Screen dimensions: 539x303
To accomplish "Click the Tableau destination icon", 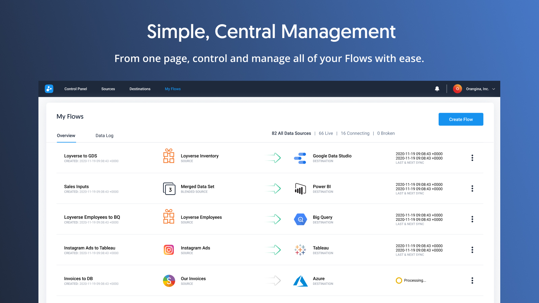I will pyautogui.click(x=300, y=250).
